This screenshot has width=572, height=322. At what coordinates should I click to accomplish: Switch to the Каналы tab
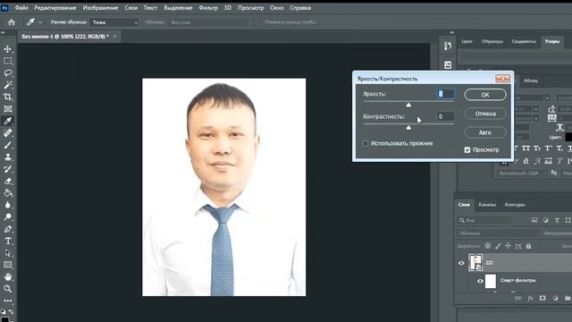[487, 205]
